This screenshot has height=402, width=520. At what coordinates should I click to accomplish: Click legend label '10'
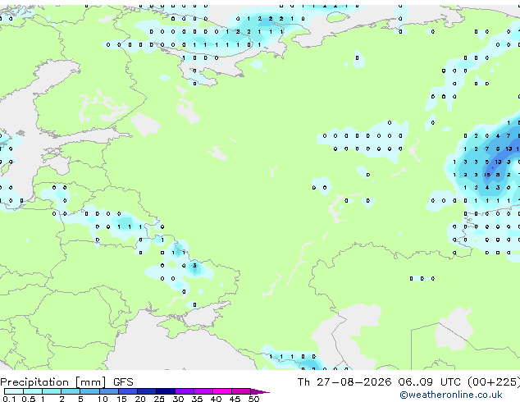point(103,399)
